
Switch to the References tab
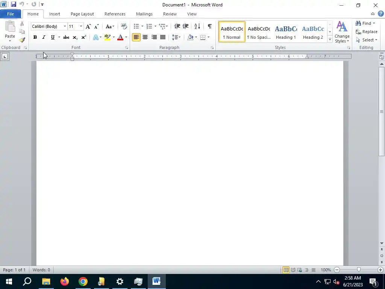[115, 14]
